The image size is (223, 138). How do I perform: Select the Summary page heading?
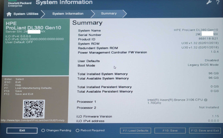pyautogui.click(x=87, y=23)
